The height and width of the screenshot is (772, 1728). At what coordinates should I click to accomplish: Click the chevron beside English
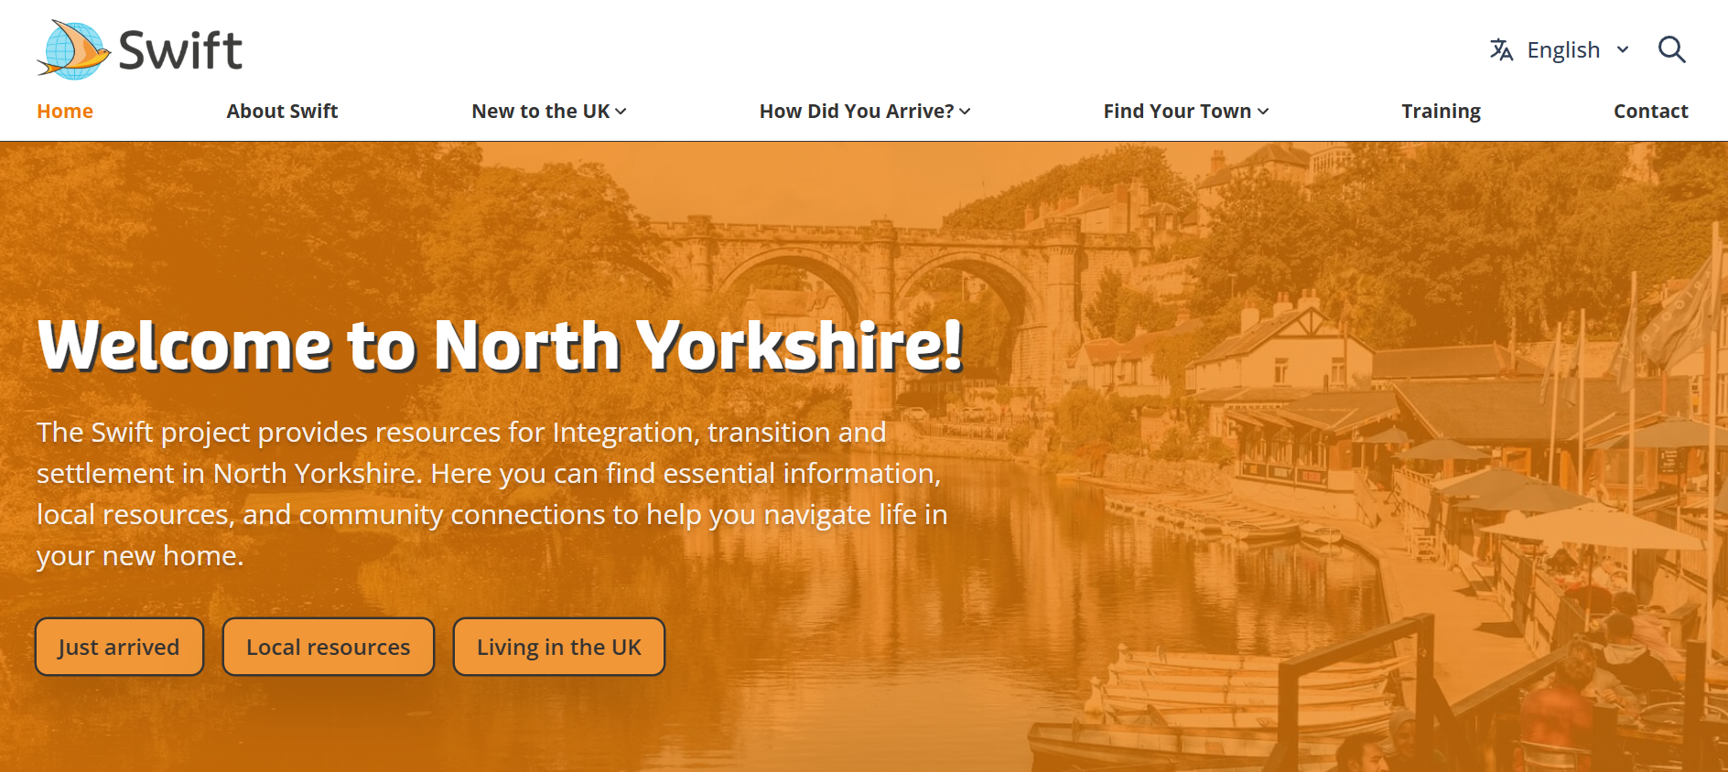pyautogui.click(x=1623, y=49)
